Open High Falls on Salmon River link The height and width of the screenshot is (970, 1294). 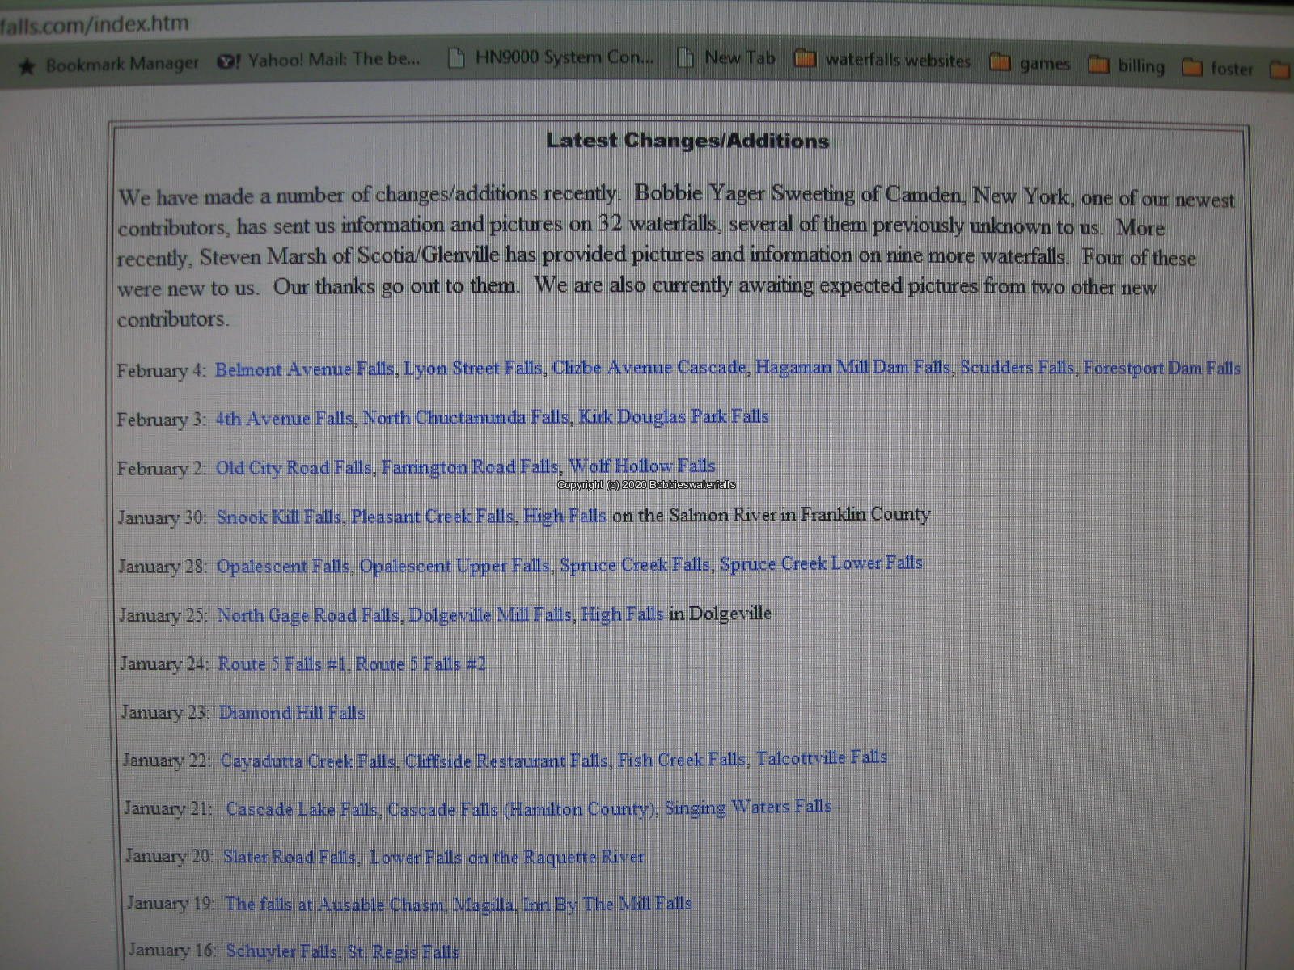(x=565, y=515)
